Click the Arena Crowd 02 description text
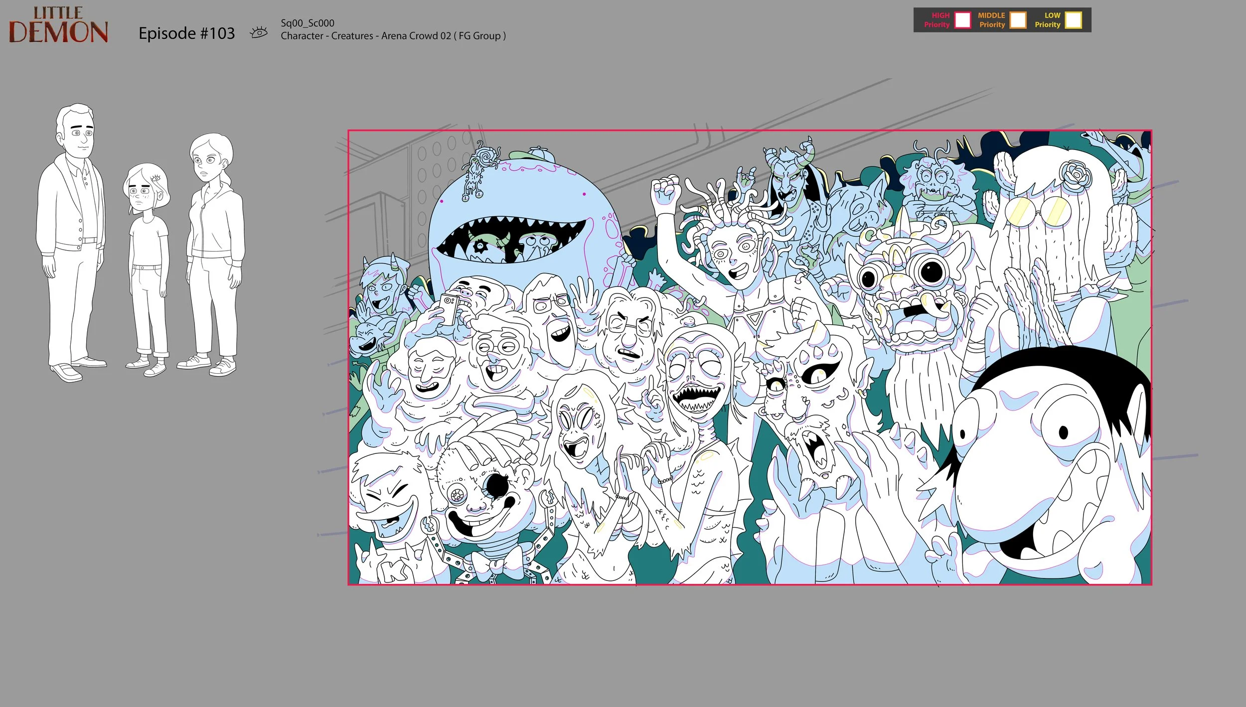Viewport: 1246px width, 707px height. coord(393,36)
